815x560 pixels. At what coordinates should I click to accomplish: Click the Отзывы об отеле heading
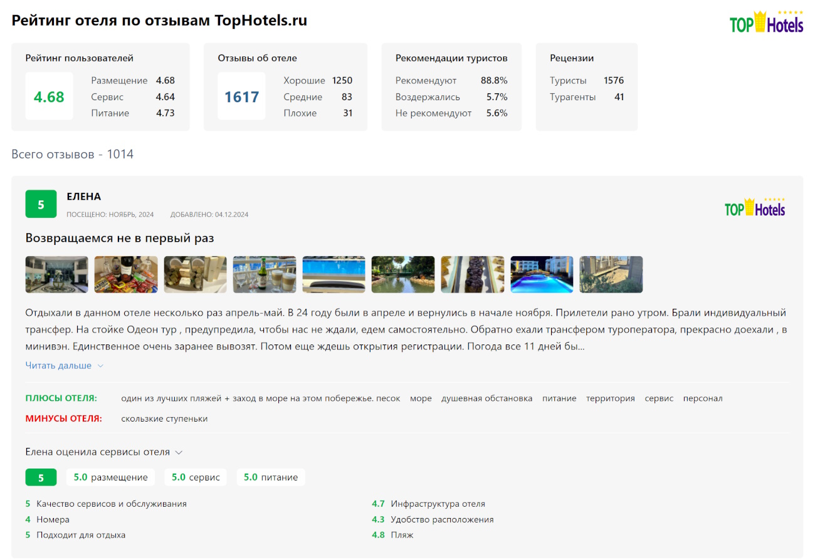click(258, 58)
